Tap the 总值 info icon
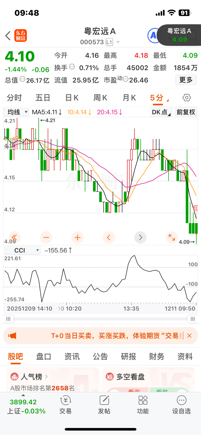Screen dimensions: 201x435 (x=23, y=79)
